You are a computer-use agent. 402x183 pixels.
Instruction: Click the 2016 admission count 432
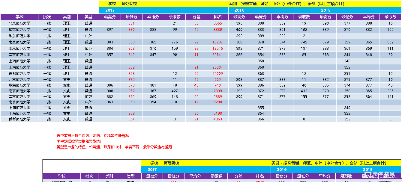pos(304,91)
